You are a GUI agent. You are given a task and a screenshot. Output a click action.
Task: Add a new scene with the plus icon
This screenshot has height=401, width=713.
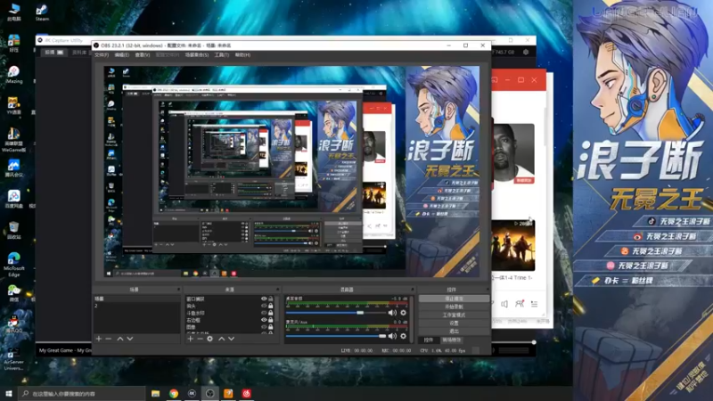click(x=99, y=339)
